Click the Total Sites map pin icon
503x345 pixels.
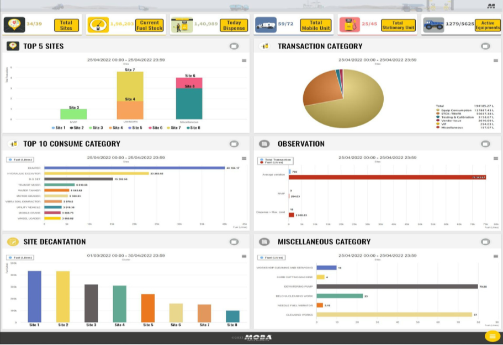[14, 25]
